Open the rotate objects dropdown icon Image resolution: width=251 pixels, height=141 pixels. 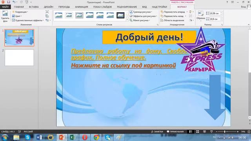pyautogui.click(x=191, y=20)
